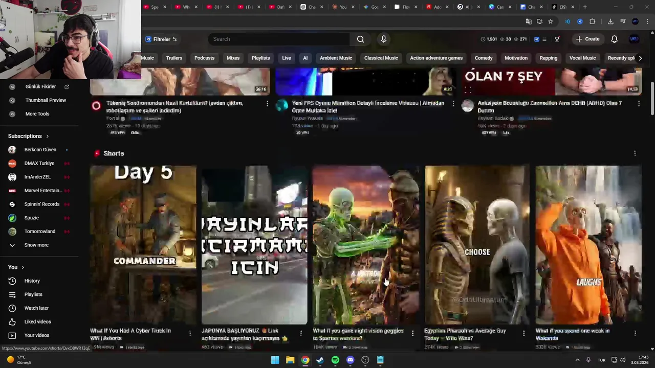Image resolution: width=655 pixels, height=368 pixels.
Task: Click the YouTube search input field
Action: coord(279,39)
